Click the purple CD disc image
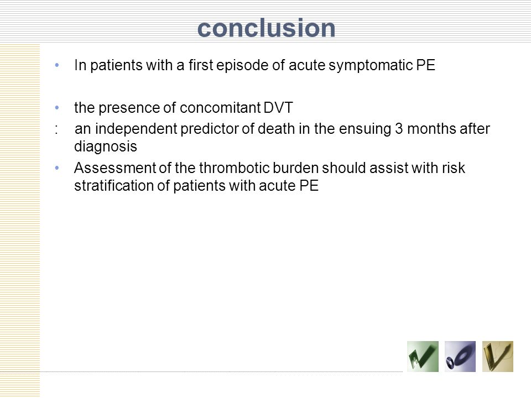531x398 pixels. click(x=460, y=357)
